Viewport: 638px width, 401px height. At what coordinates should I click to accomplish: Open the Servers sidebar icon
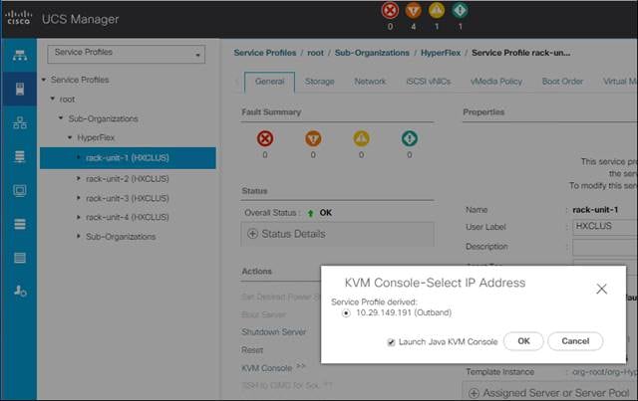[20, 89]
